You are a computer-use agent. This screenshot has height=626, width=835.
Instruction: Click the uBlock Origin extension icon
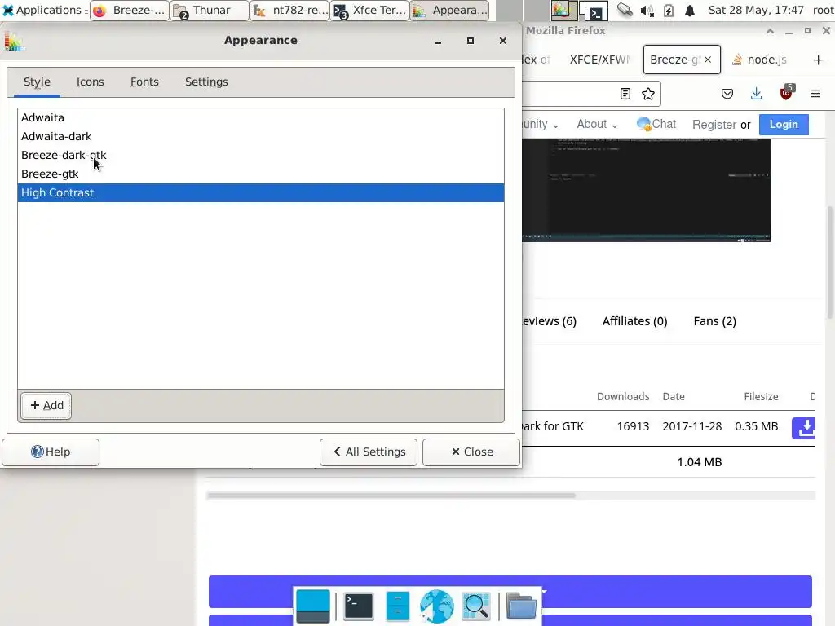coord(787,93)
